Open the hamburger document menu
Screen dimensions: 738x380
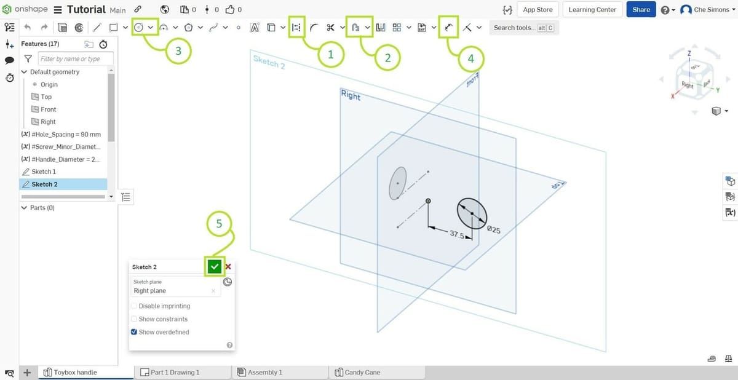[58, 10]
